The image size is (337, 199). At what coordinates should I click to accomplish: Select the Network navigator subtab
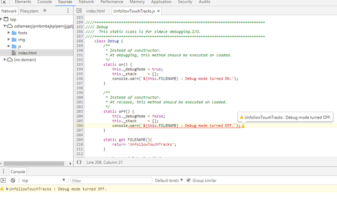9,11
